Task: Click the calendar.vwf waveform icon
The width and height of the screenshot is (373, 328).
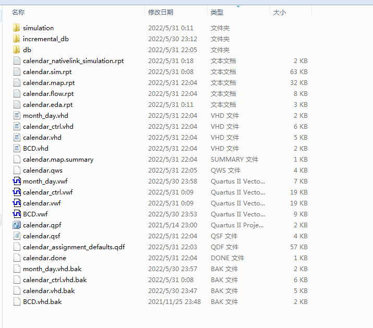Action: [17, 203]
